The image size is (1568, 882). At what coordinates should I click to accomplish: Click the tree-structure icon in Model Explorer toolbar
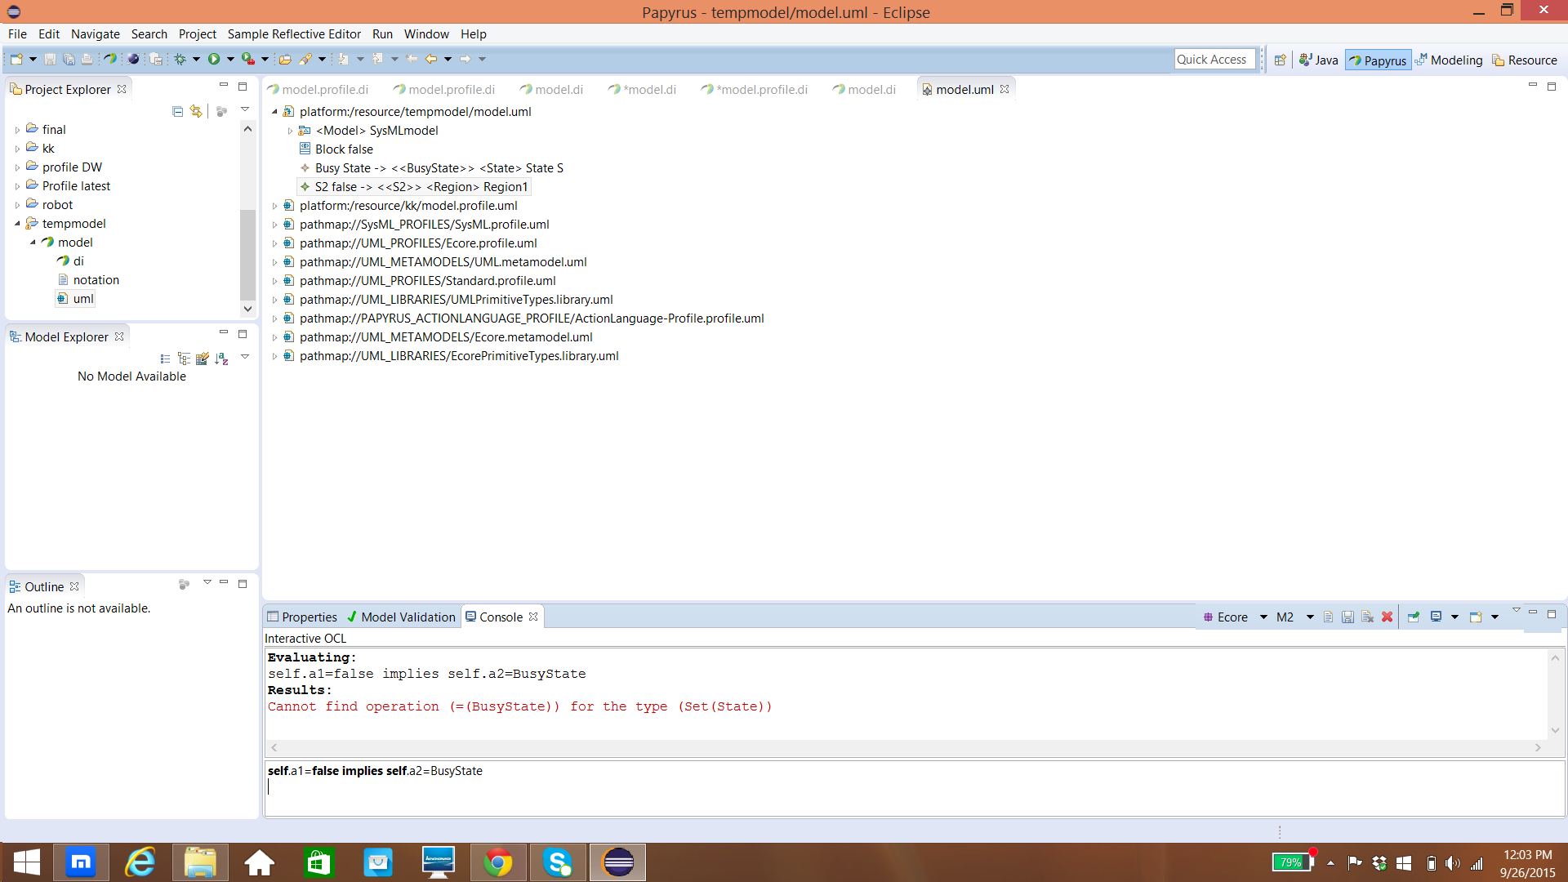(x=184, y=359)
